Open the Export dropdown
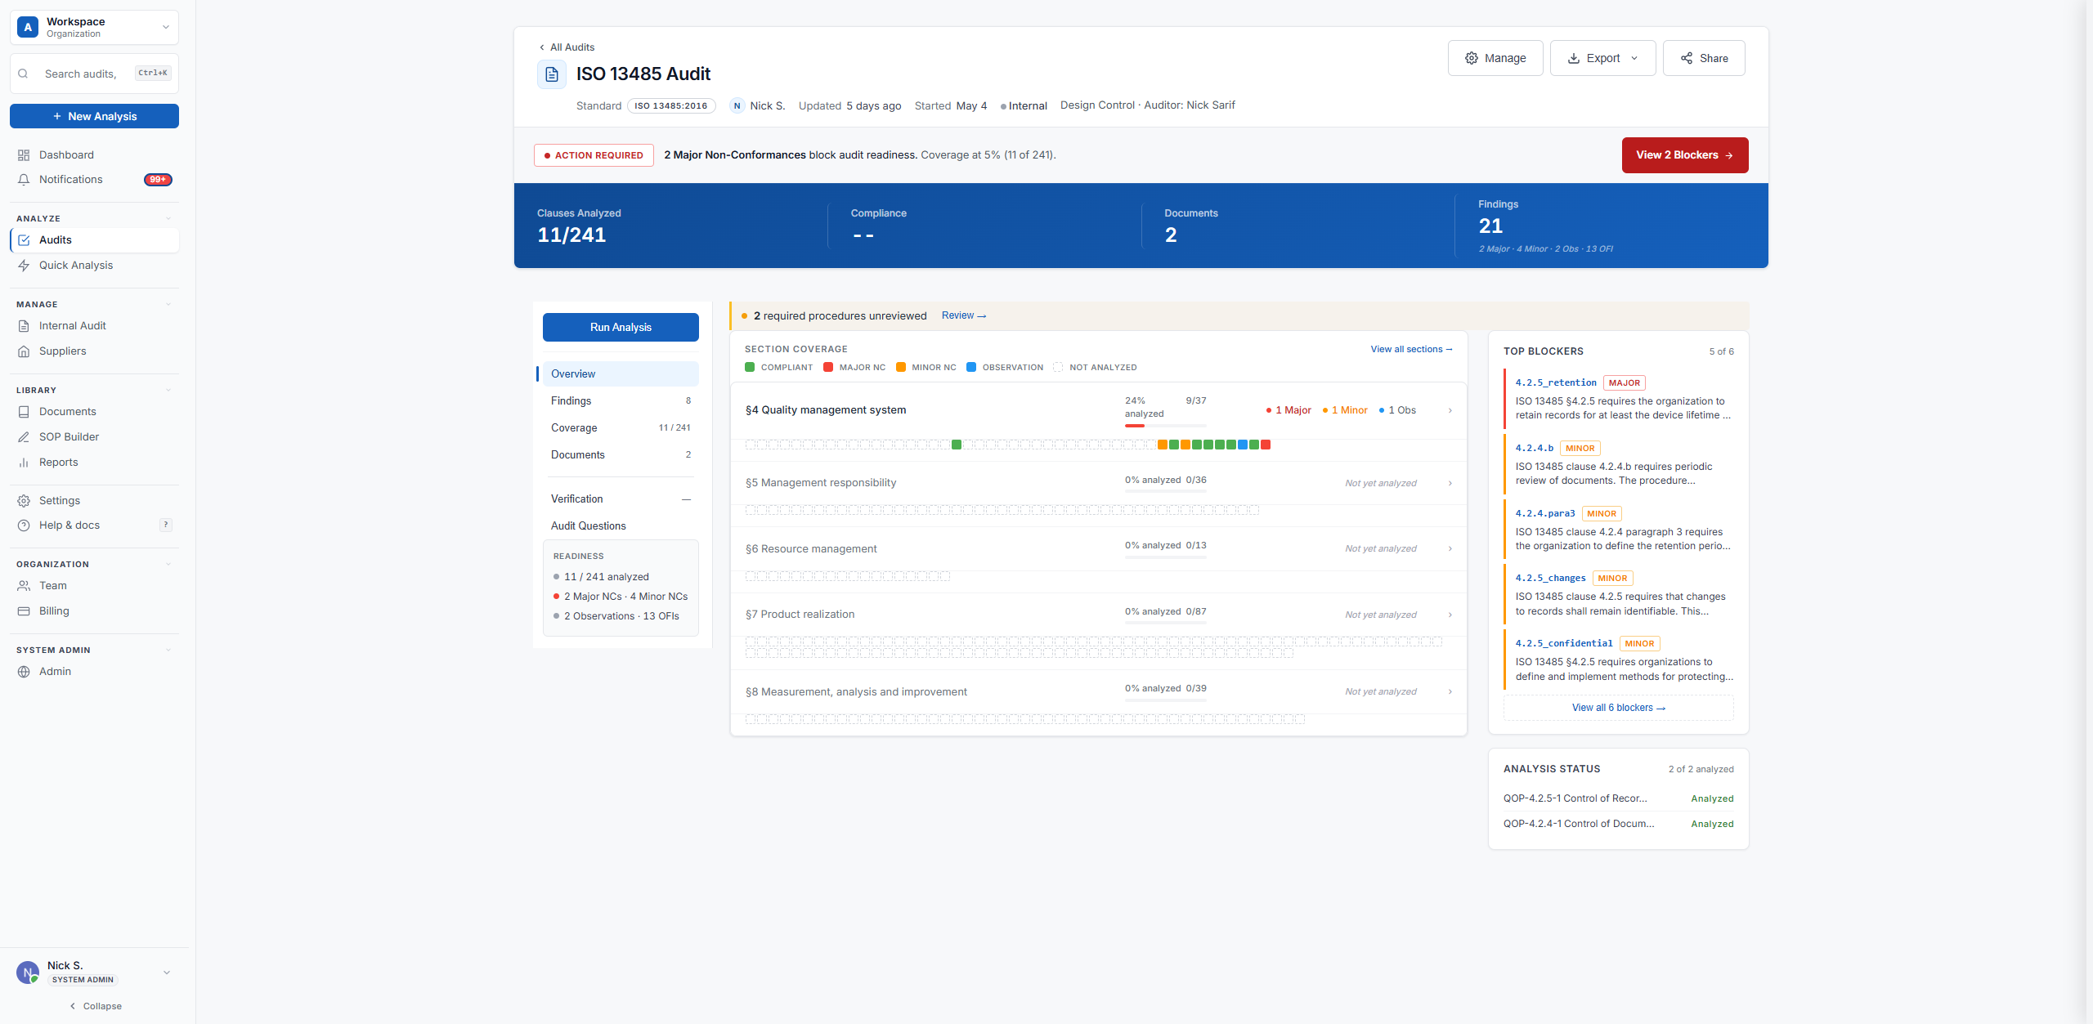 point(1602,58)
